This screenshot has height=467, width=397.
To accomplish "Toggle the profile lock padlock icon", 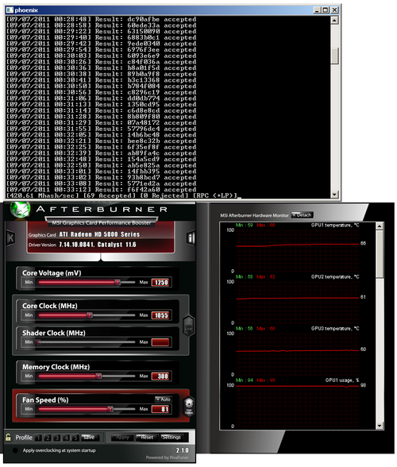I will tap(8, 437).
